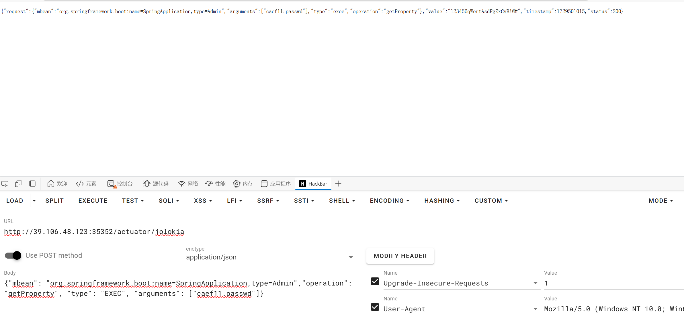This screenshot has height=315, width=684.
Task: Uncheck the User-Agent header checkbox
Action: pos(375,307)
